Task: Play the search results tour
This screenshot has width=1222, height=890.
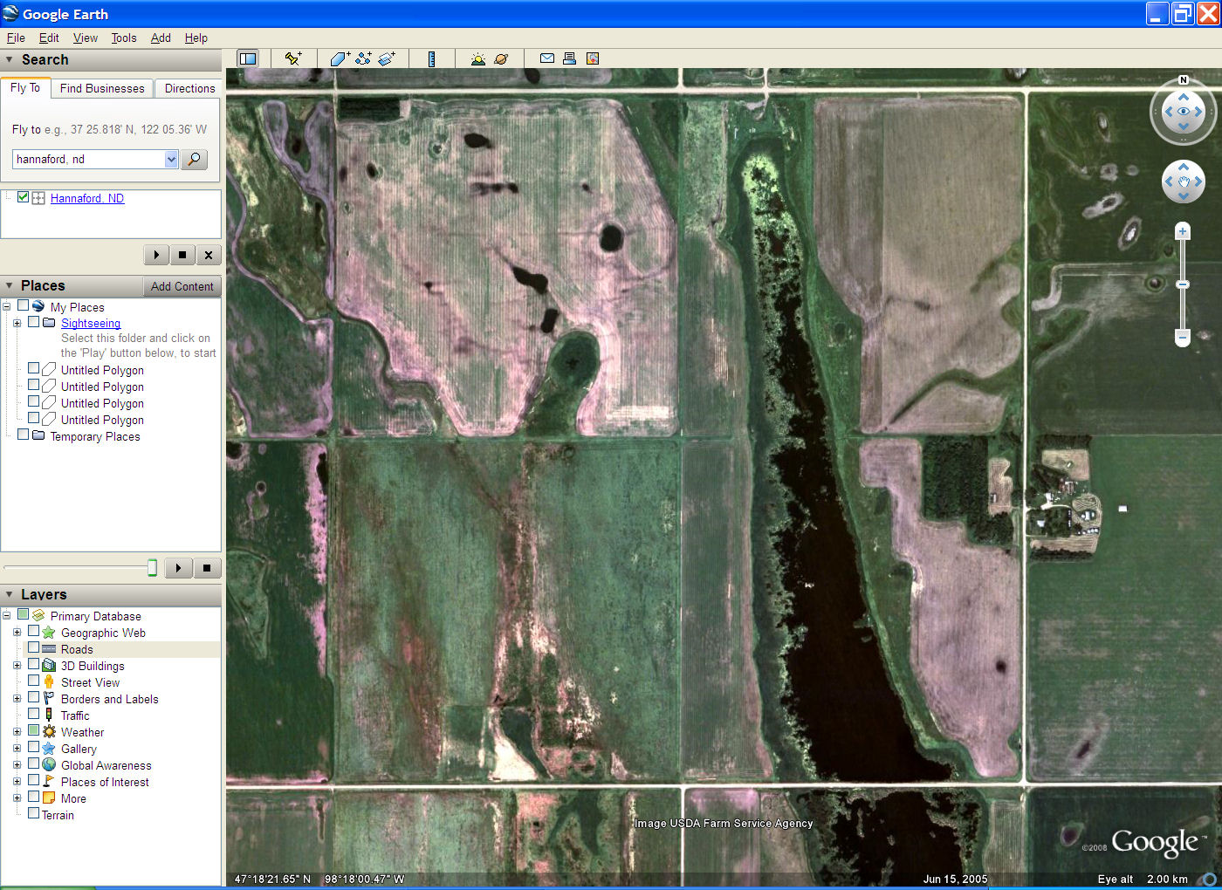Action: tap(156, 255)
